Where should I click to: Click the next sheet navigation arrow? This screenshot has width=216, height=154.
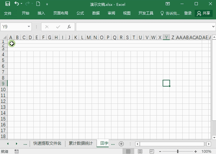tap(17, 144)
